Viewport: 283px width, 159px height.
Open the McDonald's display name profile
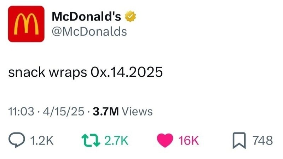pyautogui.click(x=87, y=17)
